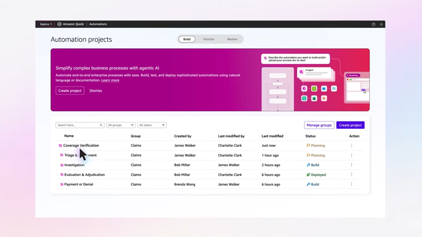Image resolution: width=422 pixels, height=237 pixels.
Task: Open the All groups filter dropdown
Action: tap(121, 125)
